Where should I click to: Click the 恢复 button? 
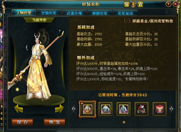[x=54, y=122]
